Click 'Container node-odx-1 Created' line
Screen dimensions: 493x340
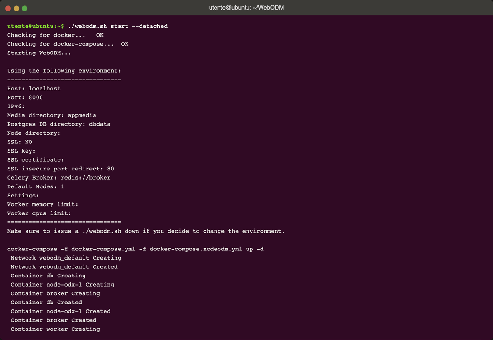[x=60, y=311]
